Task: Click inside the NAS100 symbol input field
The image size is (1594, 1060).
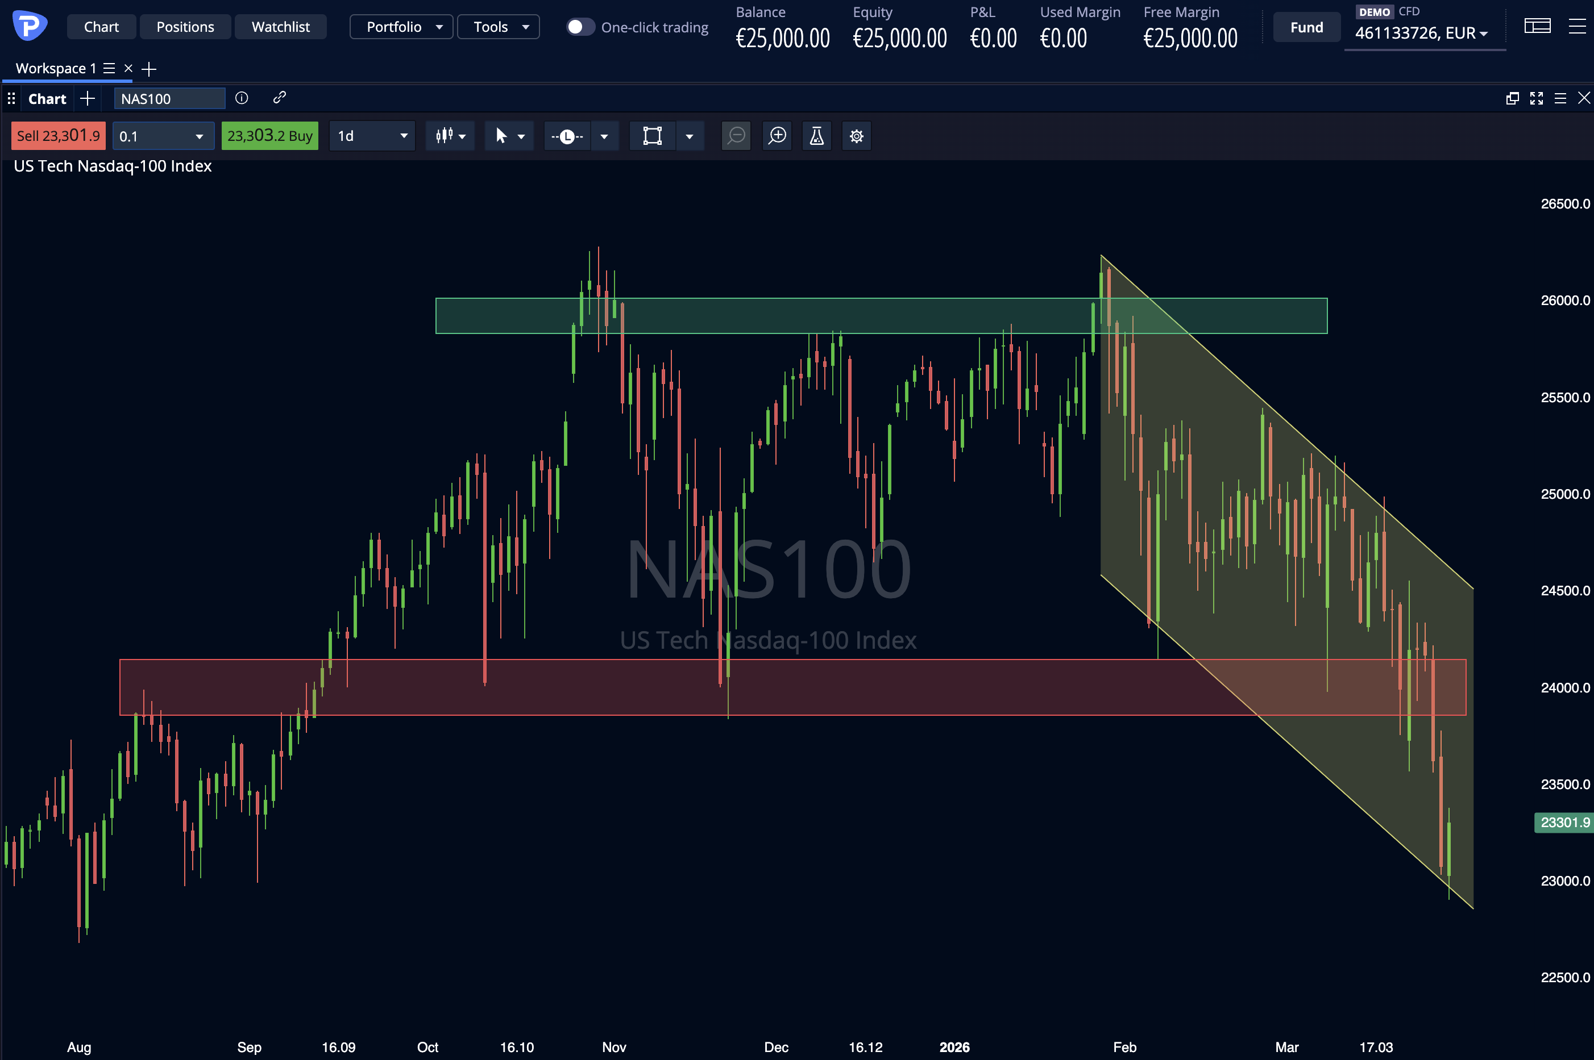Action: click(169, 98)
